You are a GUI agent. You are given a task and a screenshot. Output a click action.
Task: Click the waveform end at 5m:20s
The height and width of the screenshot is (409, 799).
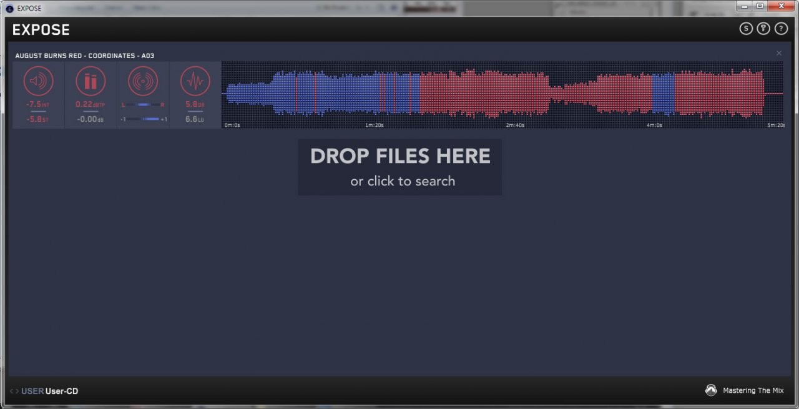pos(776,125)
